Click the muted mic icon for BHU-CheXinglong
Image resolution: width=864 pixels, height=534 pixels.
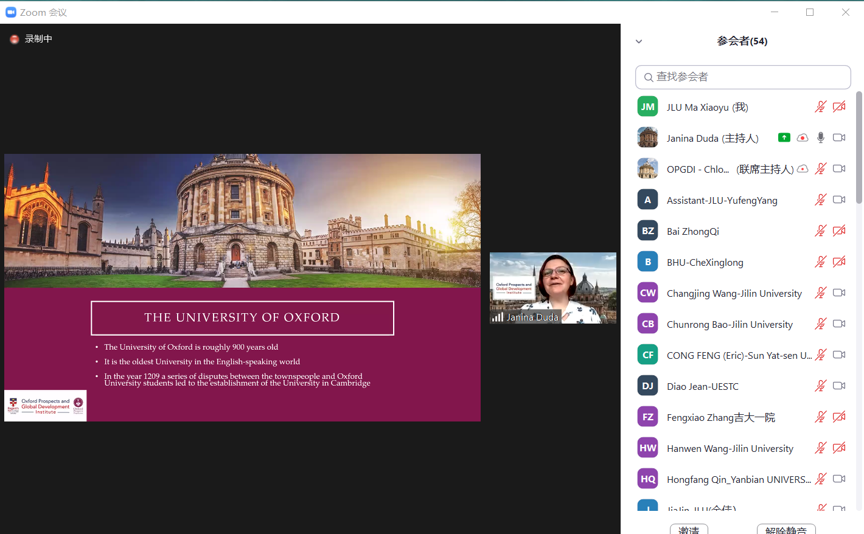pos(821,262)
